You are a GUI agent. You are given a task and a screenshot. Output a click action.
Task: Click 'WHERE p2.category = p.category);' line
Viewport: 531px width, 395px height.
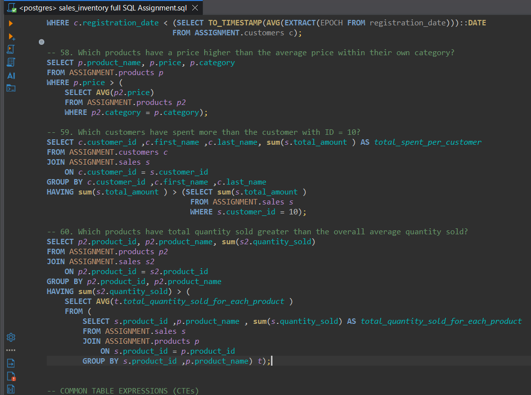[x=136, y=112]
